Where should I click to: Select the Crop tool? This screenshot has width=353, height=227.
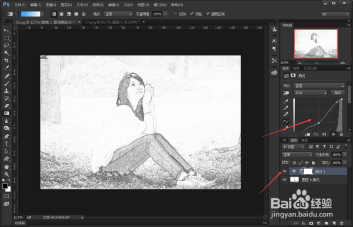[6, 60]
